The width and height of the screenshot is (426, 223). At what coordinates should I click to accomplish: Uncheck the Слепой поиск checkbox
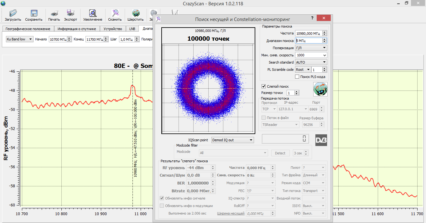tap(264, 86)
